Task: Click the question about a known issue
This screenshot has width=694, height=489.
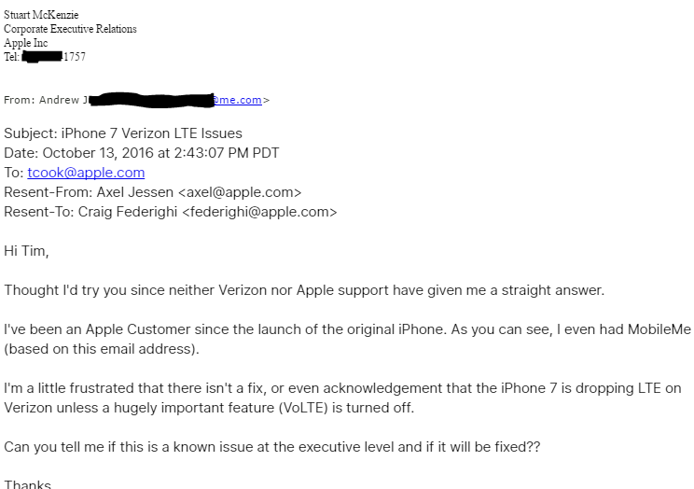Action: pyautogui.click(x=271, y=446)
